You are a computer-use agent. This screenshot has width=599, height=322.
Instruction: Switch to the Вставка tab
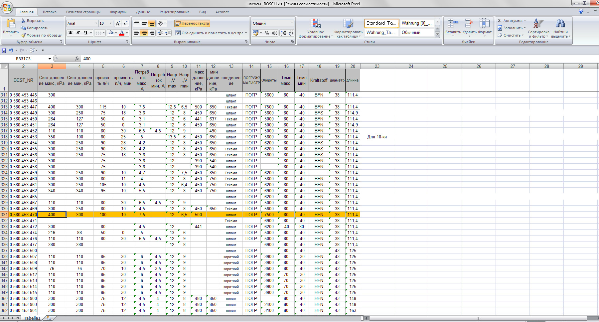[x=50, y=12]
